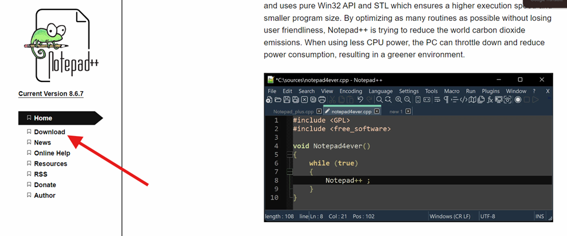Toggle Synchronize Horizontal Scrolling toolbar icon
The image size is (567, 236).
(x=427, y=99)
